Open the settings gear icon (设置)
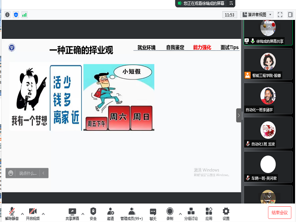Screen dimensions: 296x222 click(x=226, y=212)
